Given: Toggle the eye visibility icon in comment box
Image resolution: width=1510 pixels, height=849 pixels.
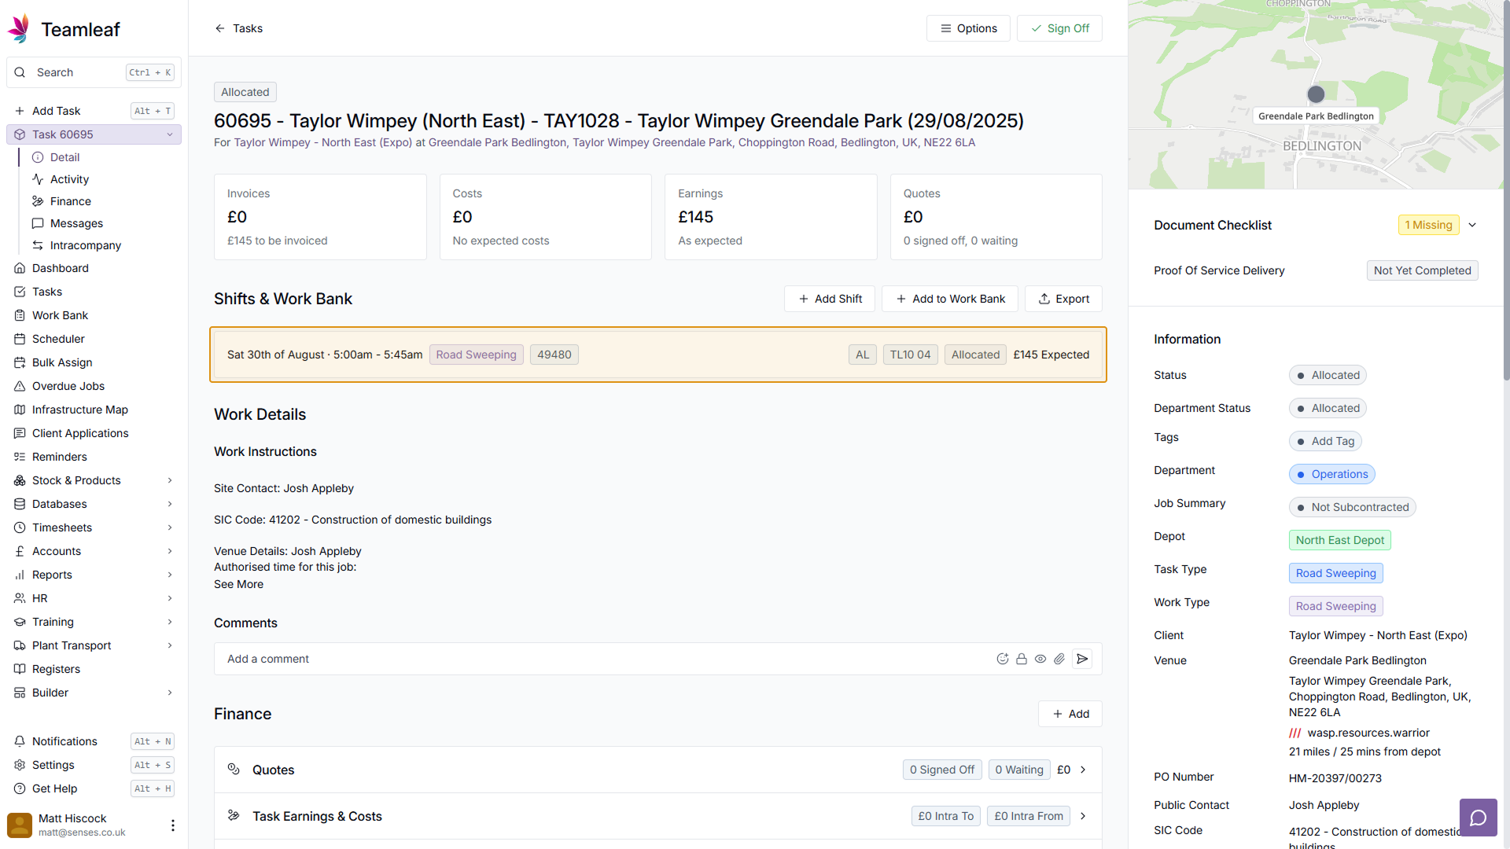Looking at the screenshot, I should coord(1040,659).
